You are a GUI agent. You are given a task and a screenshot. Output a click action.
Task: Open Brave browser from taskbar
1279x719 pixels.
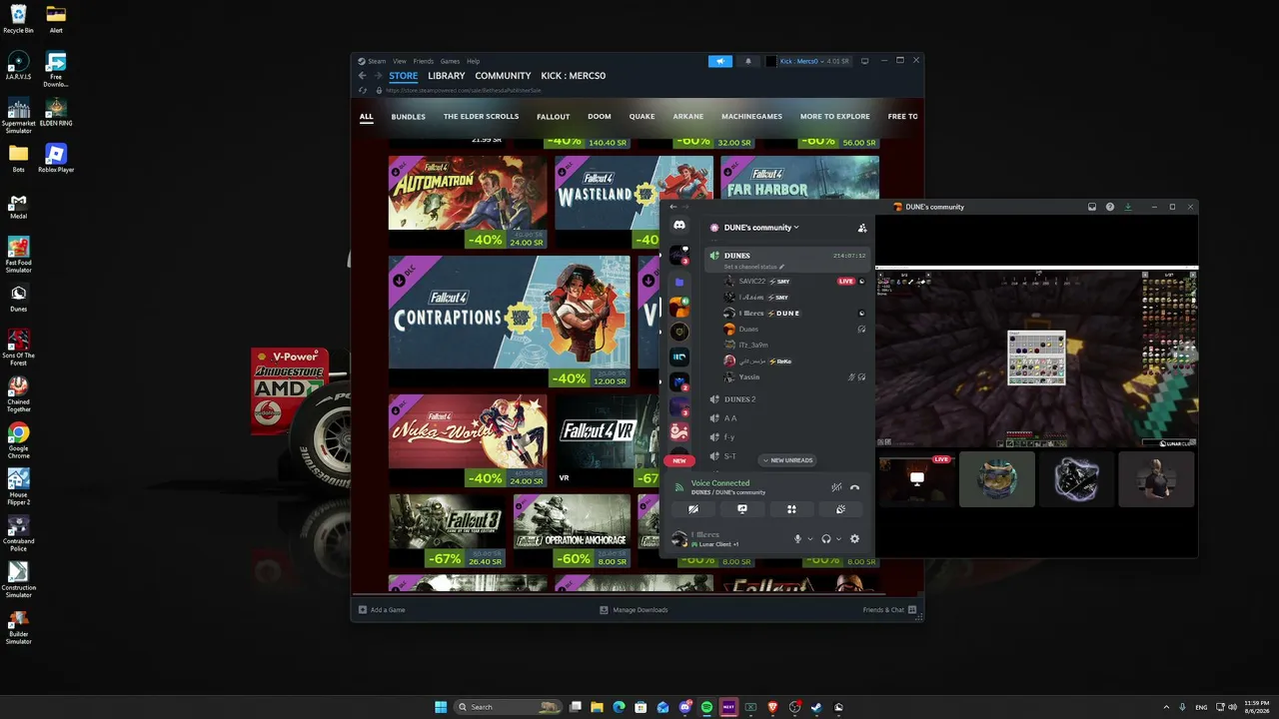(x=772, y=707)
